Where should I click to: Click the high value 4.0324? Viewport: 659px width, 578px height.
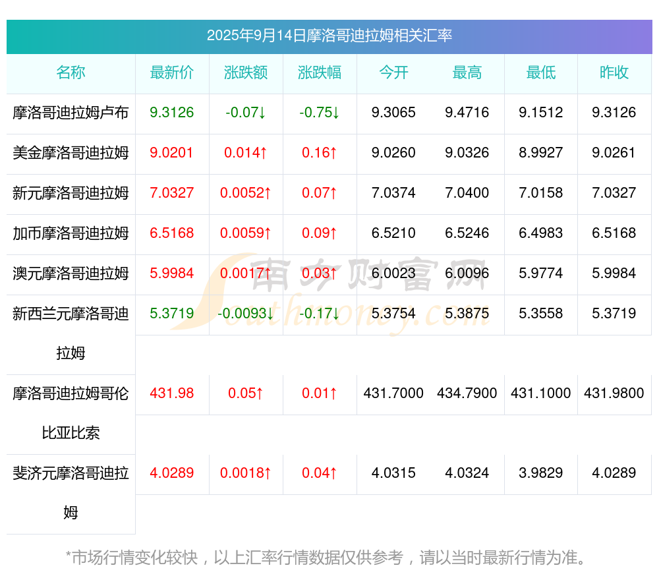[x=467, y=473]
